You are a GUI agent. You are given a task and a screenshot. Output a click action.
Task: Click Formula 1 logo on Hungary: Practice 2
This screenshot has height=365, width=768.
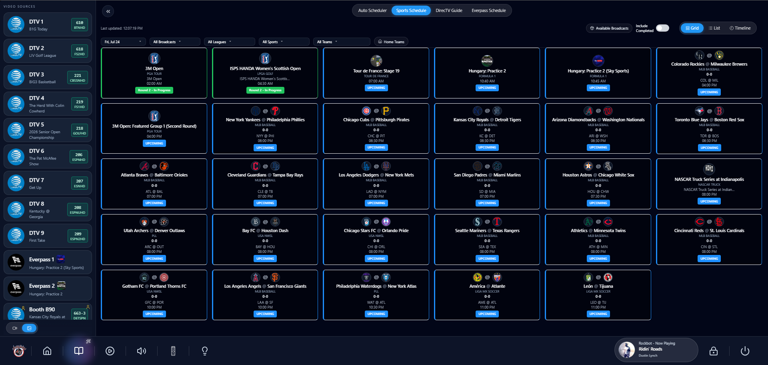(487, 61)
